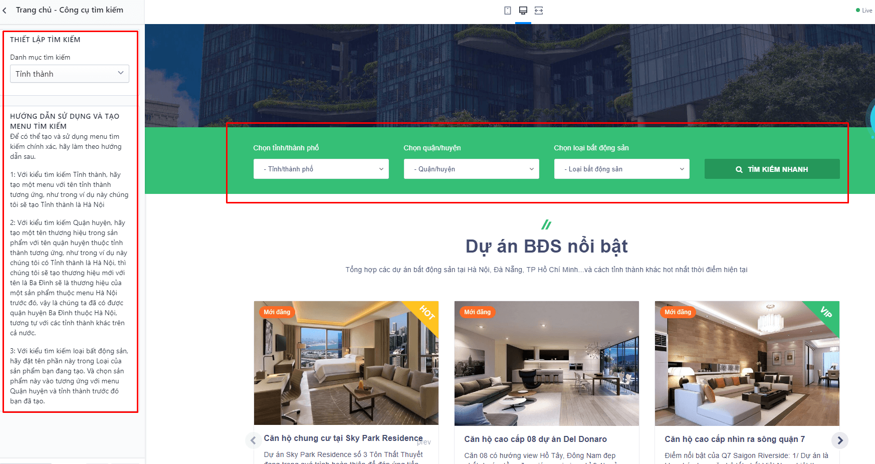The image size is (875, 464).
Task: Open 'Căn hộ chung cư tại Sky Park Residence' link
Action: click(343, 438)
